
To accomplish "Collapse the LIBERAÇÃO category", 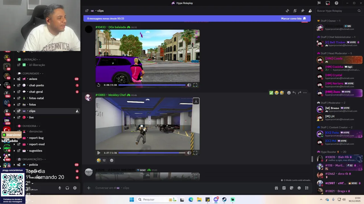I will pos(29,59).
